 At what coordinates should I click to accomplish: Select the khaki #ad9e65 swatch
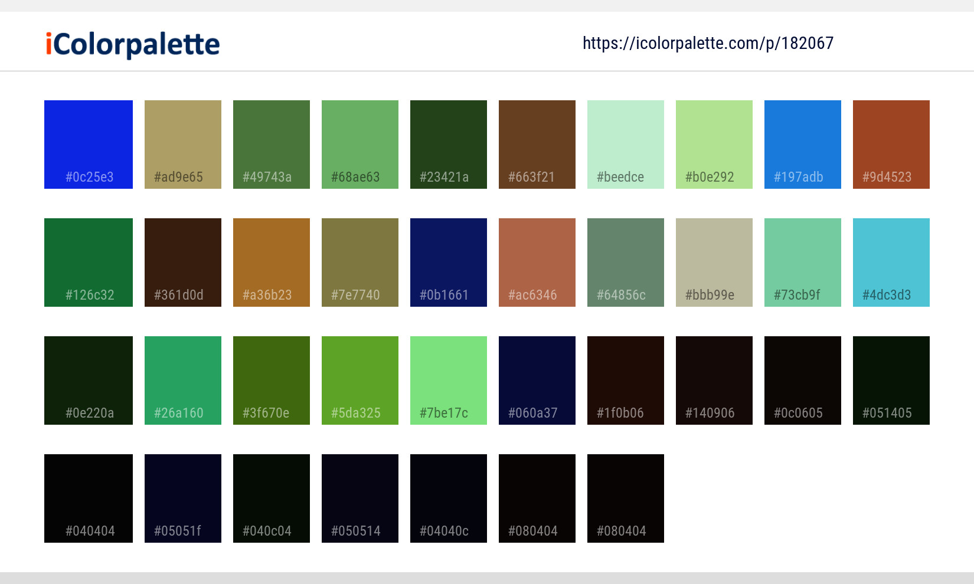click(x=182, y=144)
